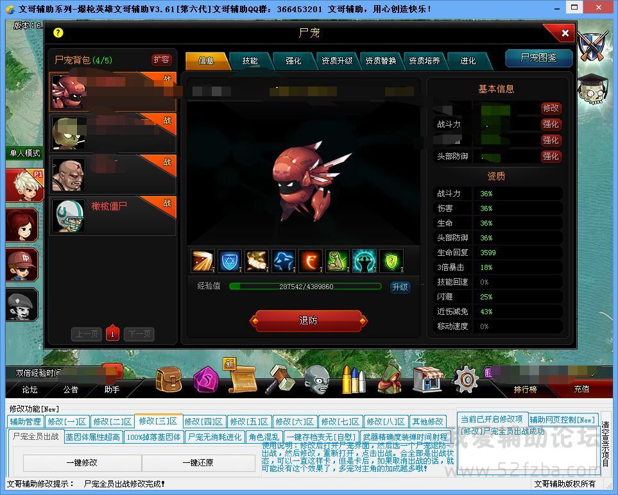
Task: Open the yellow question-mark help icon
Action: 58,33
